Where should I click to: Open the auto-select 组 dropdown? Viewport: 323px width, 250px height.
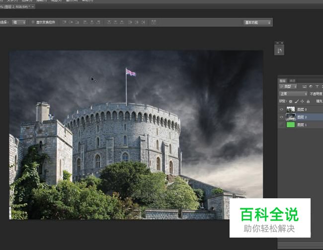tap(19, 22)
